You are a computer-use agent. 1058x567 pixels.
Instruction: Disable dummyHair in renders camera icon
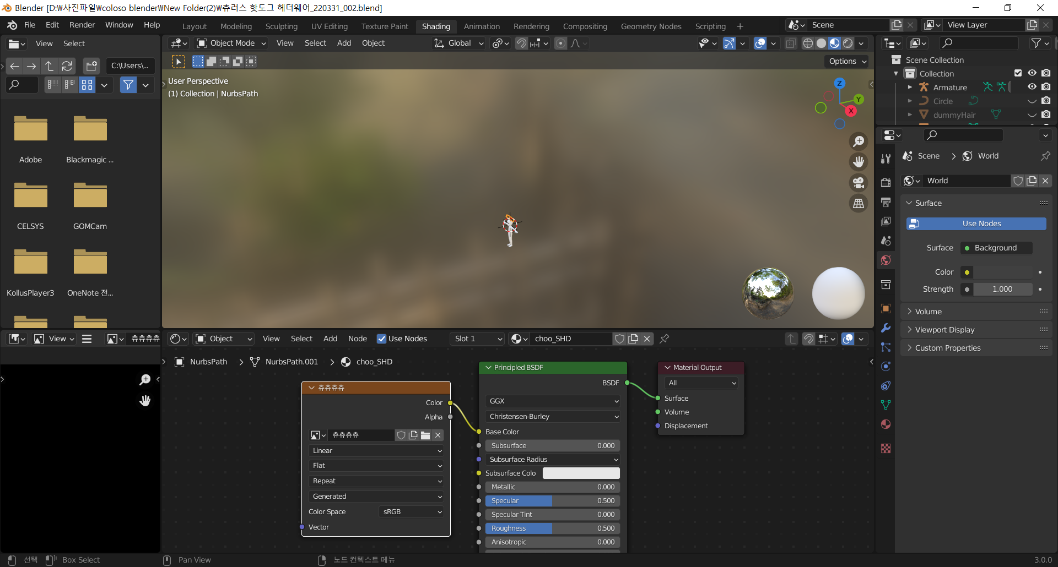tap(1046, 115)
